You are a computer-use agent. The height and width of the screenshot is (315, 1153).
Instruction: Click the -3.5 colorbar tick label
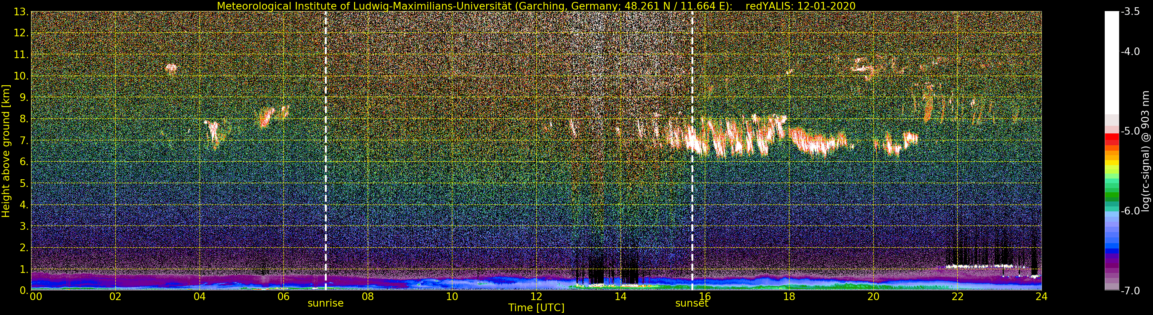(x=1130, y=12)
